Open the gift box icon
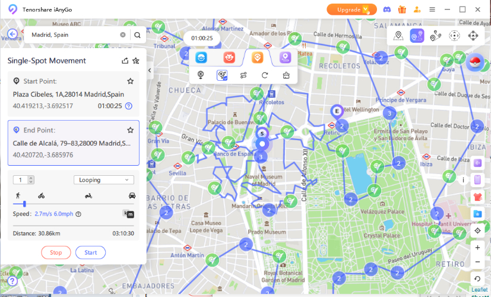This screenshot has width=491, height=297. (x=402, y=10)
